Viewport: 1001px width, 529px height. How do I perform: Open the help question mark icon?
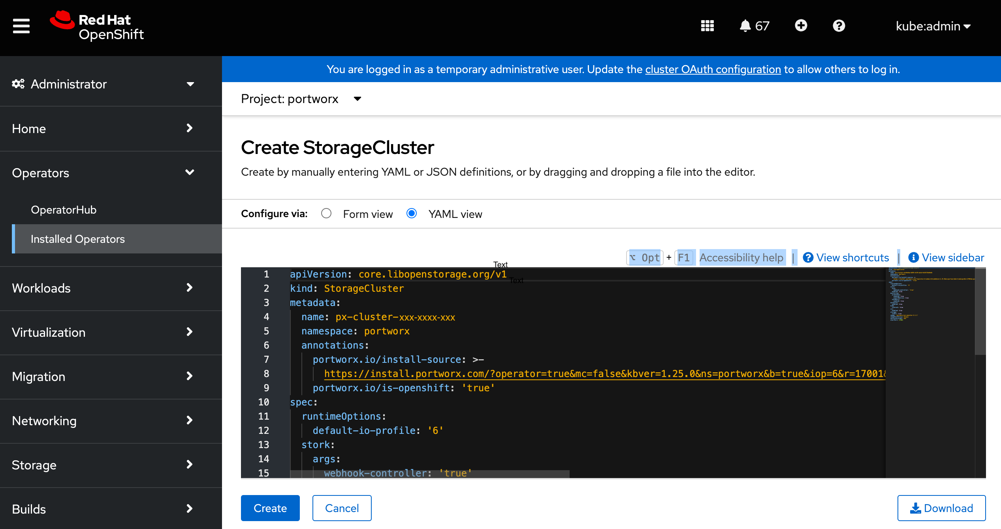pos(839,26)
